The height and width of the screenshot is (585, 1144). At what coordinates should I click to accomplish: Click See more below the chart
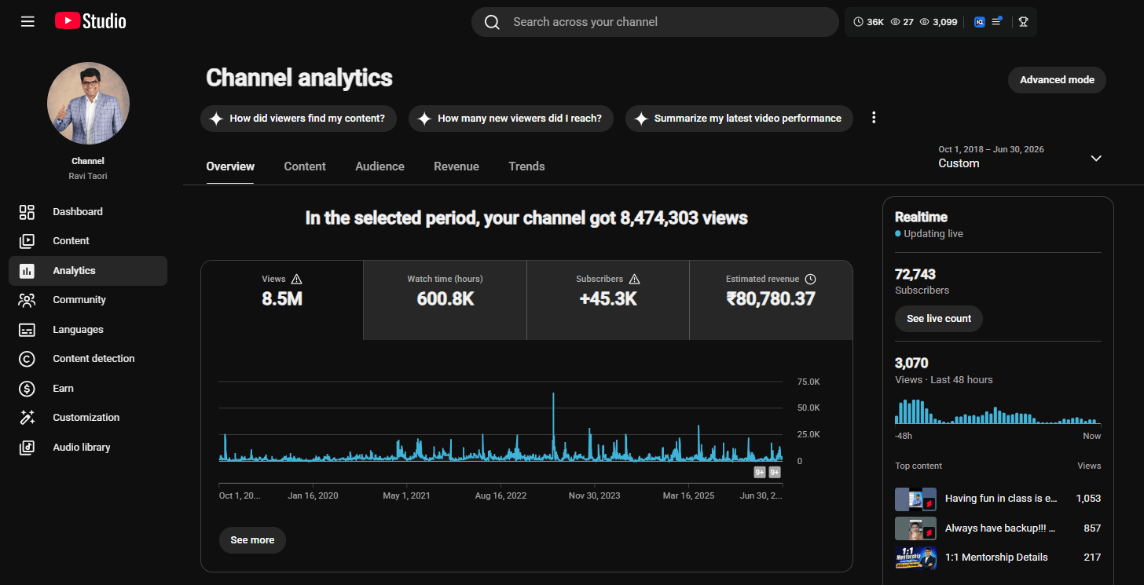tap(252, 540)
